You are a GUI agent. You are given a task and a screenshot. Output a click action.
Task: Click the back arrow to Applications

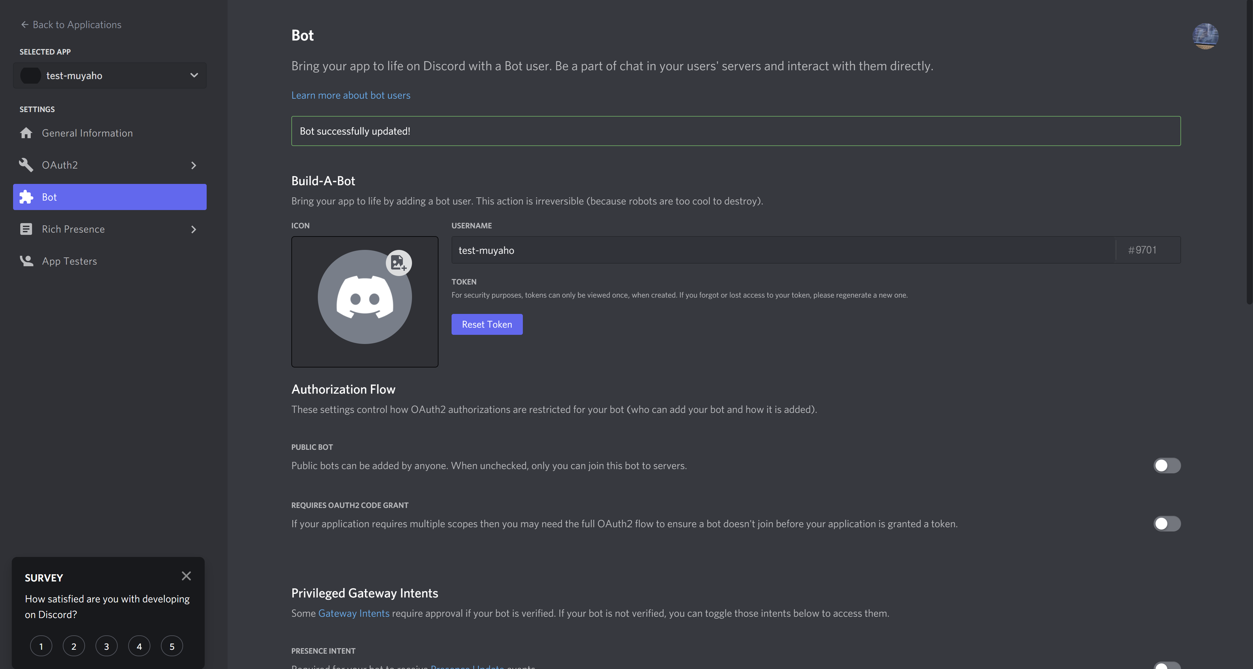[24, 24]
